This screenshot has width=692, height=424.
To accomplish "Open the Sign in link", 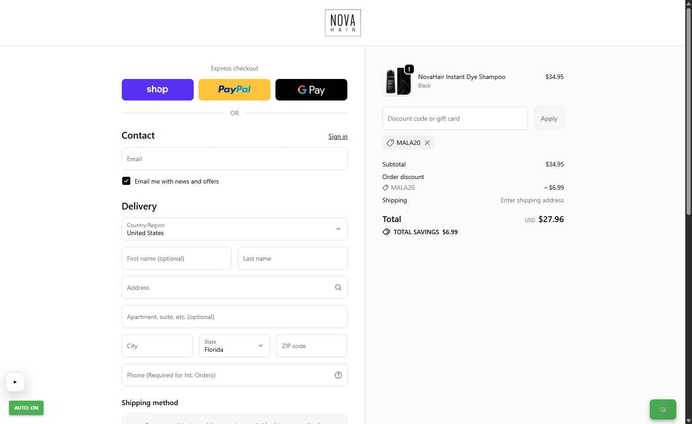I will tap(338, 136).
